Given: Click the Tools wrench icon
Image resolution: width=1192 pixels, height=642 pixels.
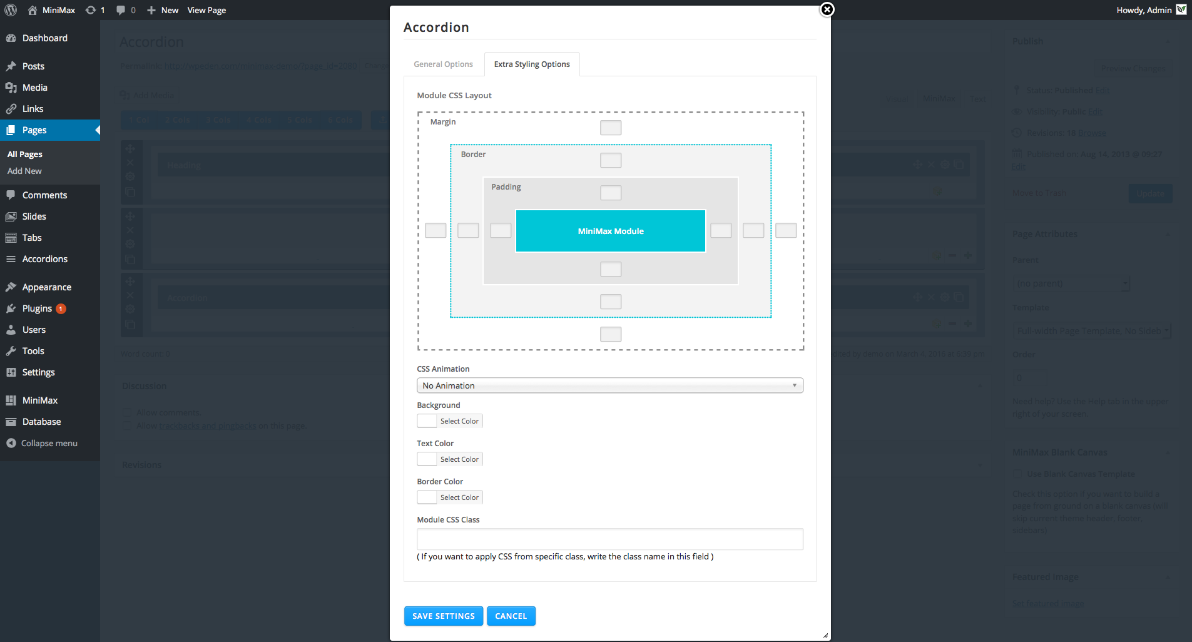Looking at the screenshot, I should [11, 351].
